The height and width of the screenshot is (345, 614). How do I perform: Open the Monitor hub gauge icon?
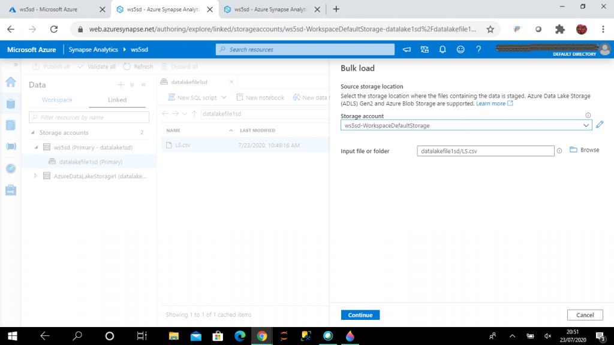click(x=11, y=168)
